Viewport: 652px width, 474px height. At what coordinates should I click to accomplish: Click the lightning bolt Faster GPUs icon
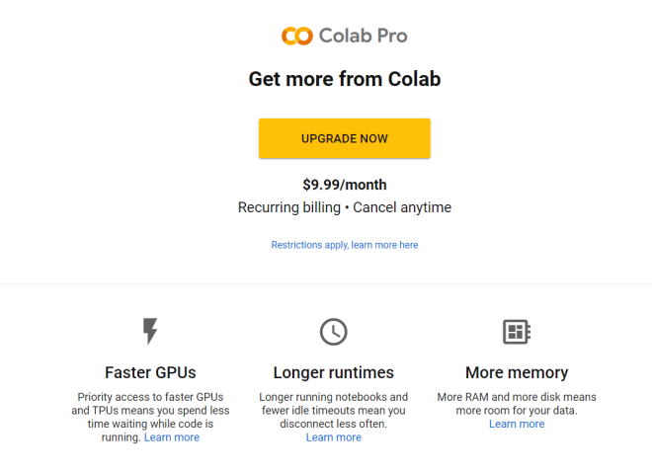(150, 331)
